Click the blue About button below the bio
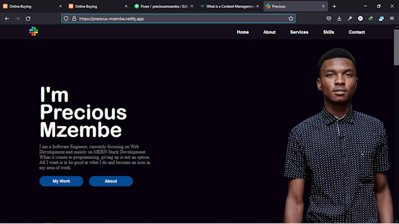The image size is (399, 224). 111,181
